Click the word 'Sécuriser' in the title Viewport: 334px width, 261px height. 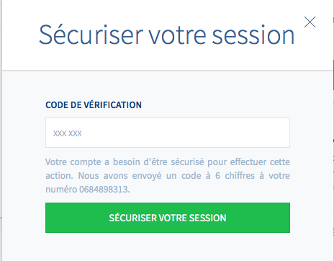[91, 35]
